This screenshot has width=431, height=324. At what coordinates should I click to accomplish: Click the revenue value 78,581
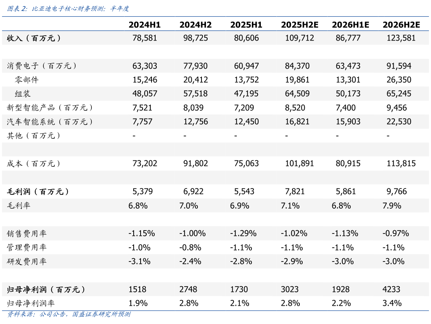[145, 38]
